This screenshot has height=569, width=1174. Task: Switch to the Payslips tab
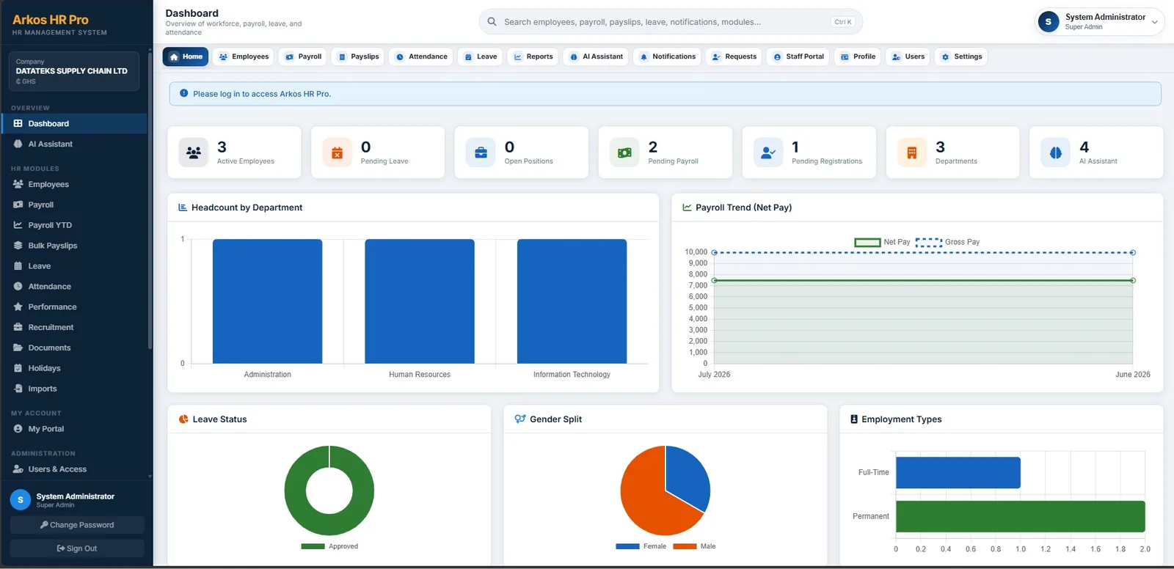coord(358,56)
